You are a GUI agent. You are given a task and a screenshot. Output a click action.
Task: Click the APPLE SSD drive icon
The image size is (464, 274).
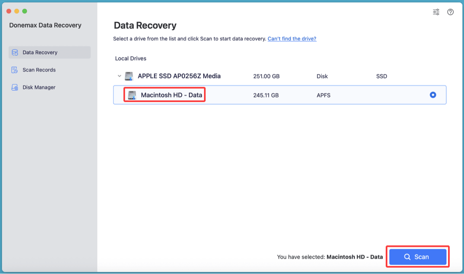[129, 76]
